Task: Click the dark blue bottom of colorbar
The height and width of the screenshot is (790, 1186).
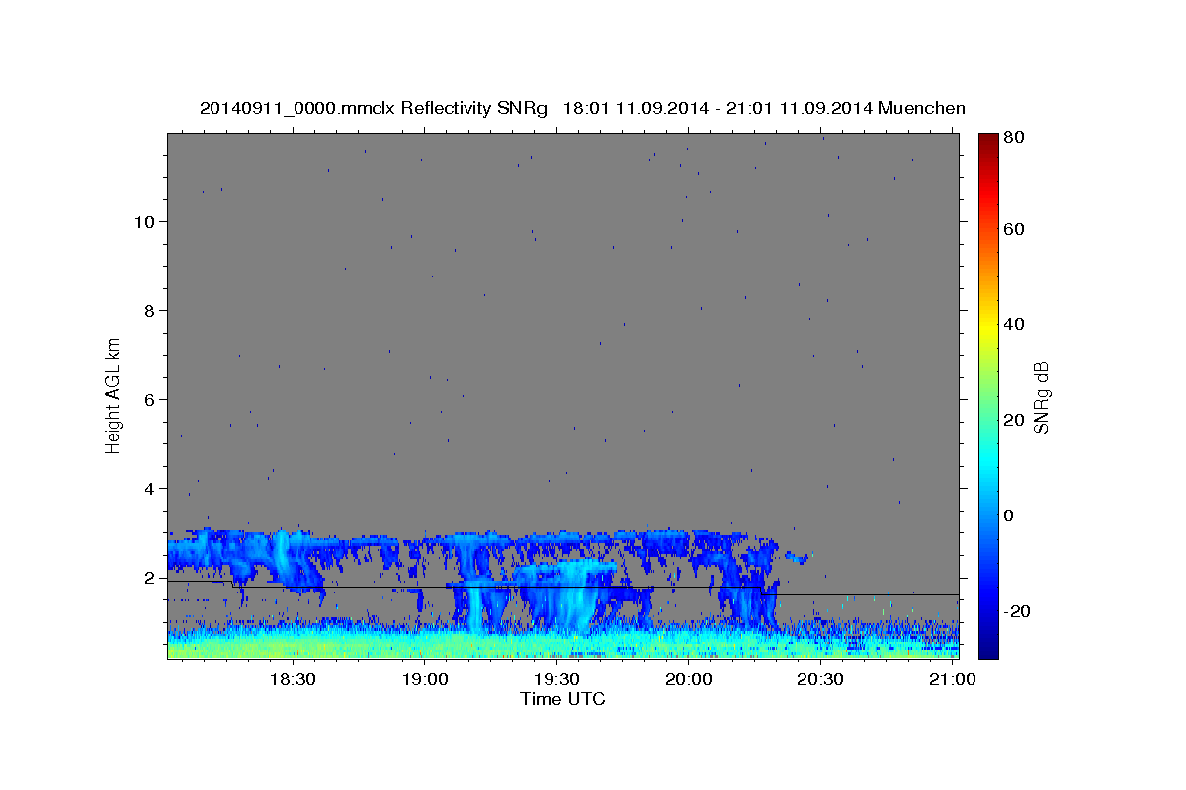Action: pyautogui.click(x=987, y=648)
